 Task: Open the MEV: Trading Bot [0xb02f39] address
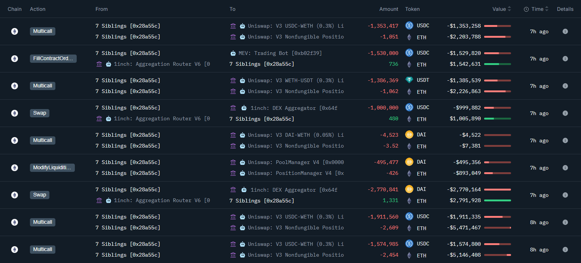(x=280, y=53)
